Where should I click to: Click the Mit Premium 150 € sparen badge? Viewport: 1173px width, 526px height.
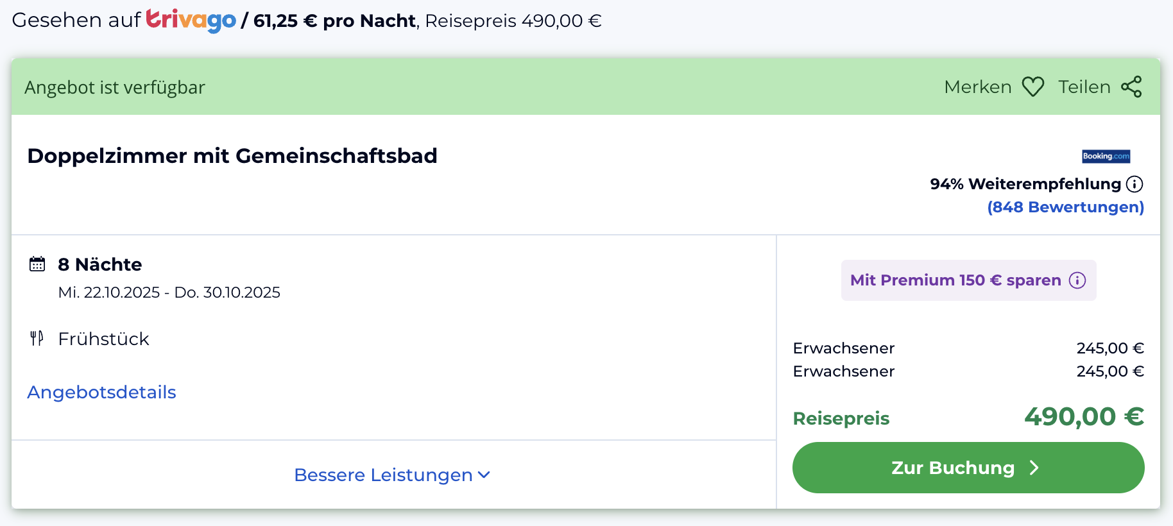tap(955, 280)
